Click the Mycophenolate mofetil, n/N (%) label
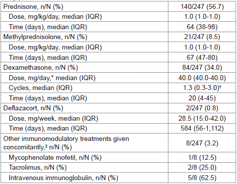 [55, 158]
